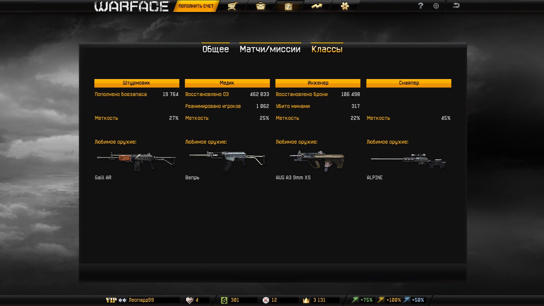Click the 317 mine kills value
This screenshot has width=544, height=306.
[x=355, y=106]
